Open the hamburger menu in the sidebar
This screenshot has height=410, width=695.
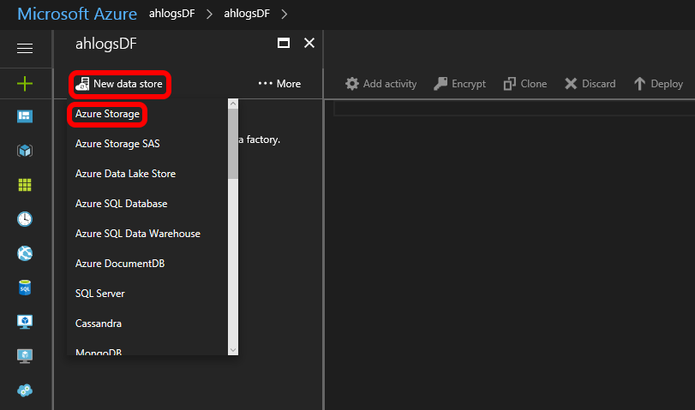tap(25, 48)
